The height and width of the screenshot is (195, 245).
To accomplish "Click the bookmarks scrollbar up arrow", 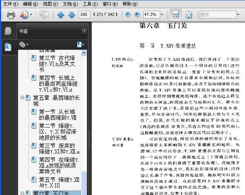I will point(84,53).
